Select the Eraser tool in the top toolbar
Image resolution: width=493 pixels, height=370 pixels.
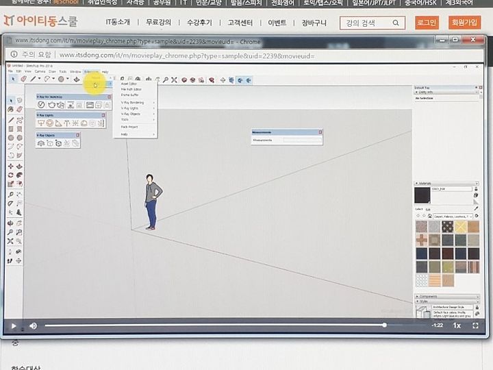pyautogui.click(x=23, y=79)
